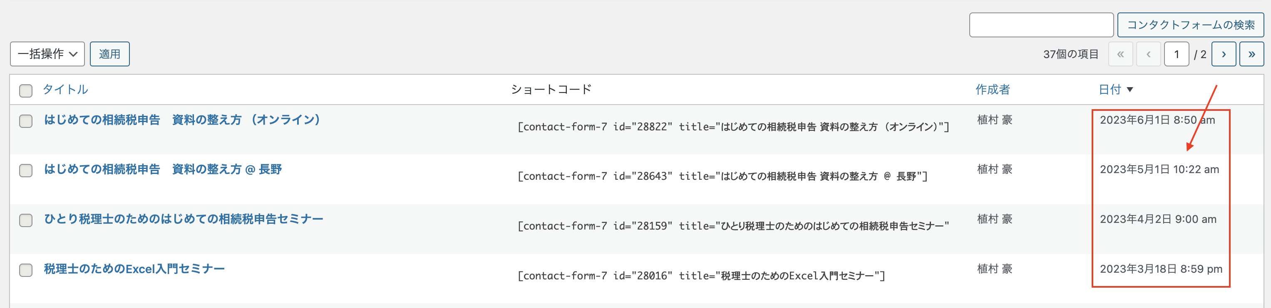Apply bulk action with 適用 button
This screenshot has width=1271, height=308.
(109, 54)
